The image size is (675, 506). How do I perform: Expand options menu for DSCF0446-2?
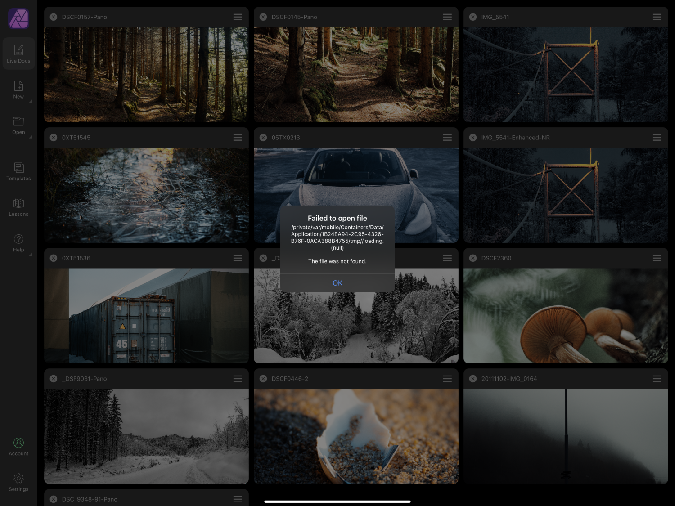coord(447,379)
